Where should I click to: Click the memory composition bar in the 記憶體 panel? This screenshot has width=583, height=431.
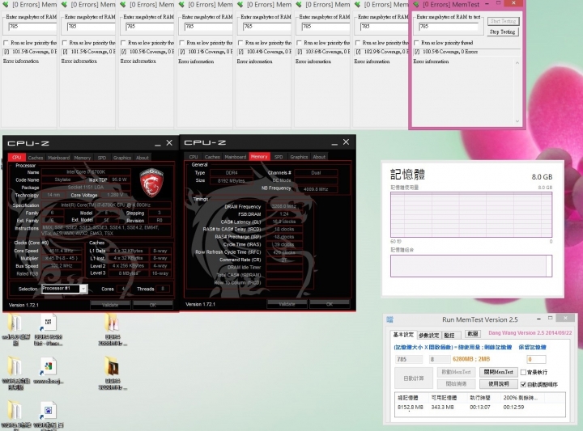coord(471,266)
